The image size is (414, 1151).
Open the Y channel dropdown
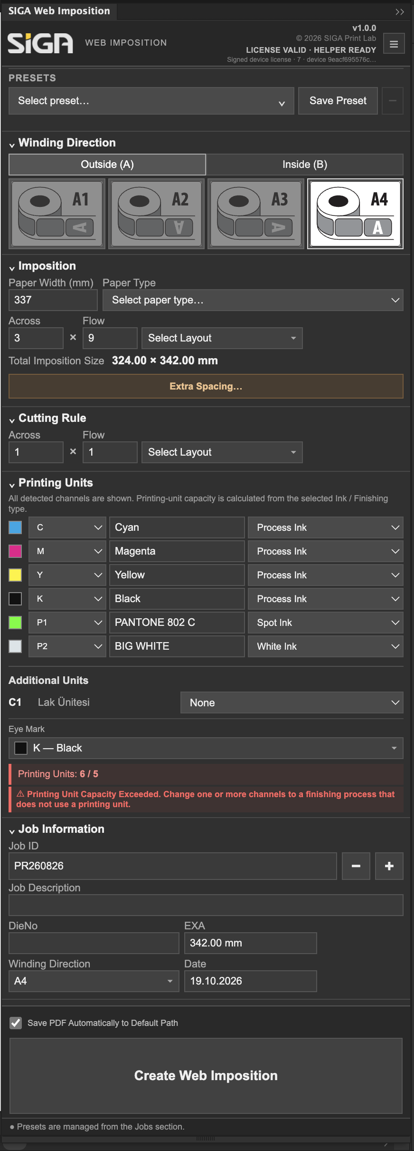tap(67, 575)
